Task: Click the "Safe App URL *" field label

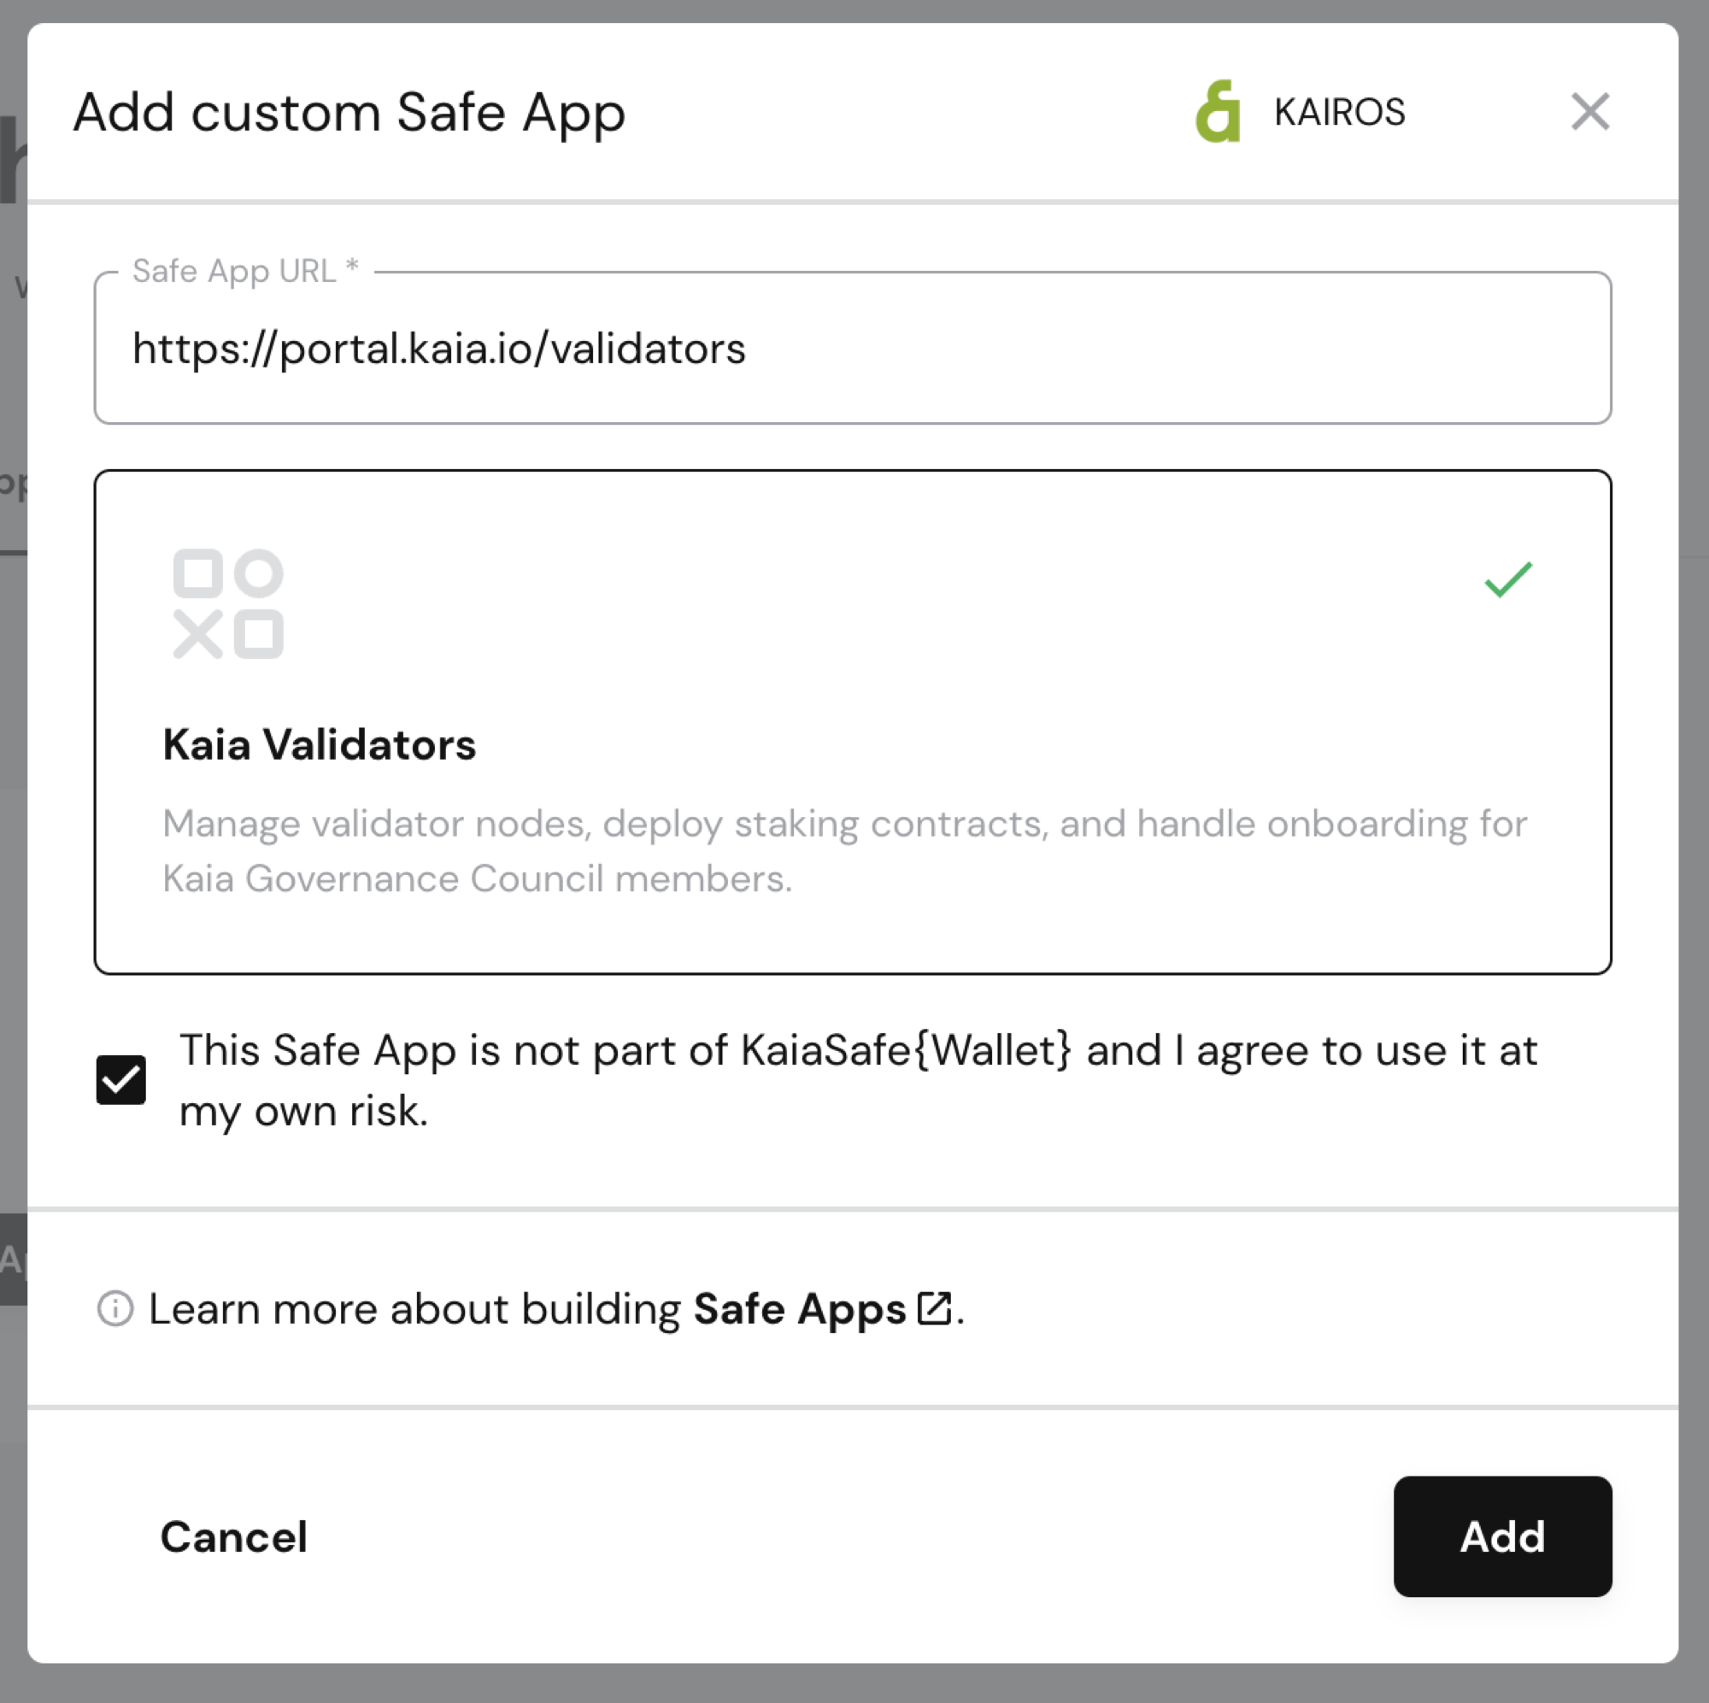Action: click(245, 271)
